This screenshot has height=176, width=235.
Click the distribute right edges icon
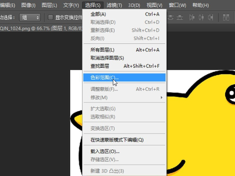pos(211,18)
